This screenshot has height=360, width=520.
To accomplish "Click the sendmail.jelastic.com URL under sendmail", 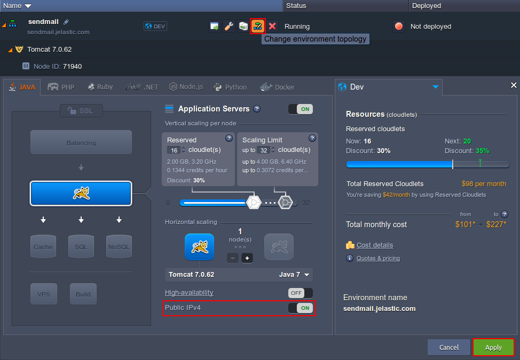I will 58,32.
